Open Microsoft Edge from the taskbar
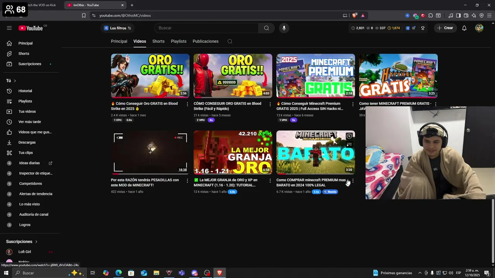 (x=118, y=273)
